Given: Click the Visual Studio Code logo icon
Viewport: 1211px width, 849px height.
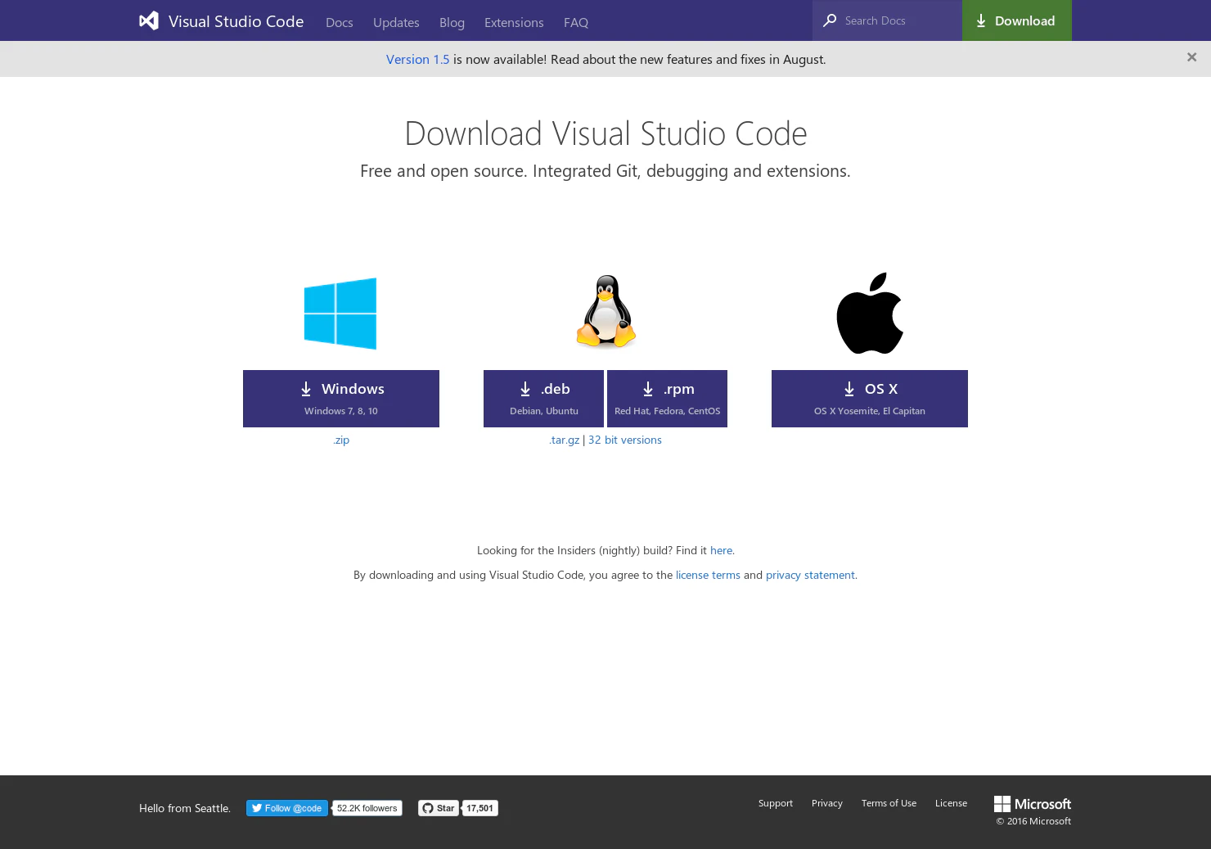Looking at the screenshot, I should pyautogui.click(x=149, y=21).
